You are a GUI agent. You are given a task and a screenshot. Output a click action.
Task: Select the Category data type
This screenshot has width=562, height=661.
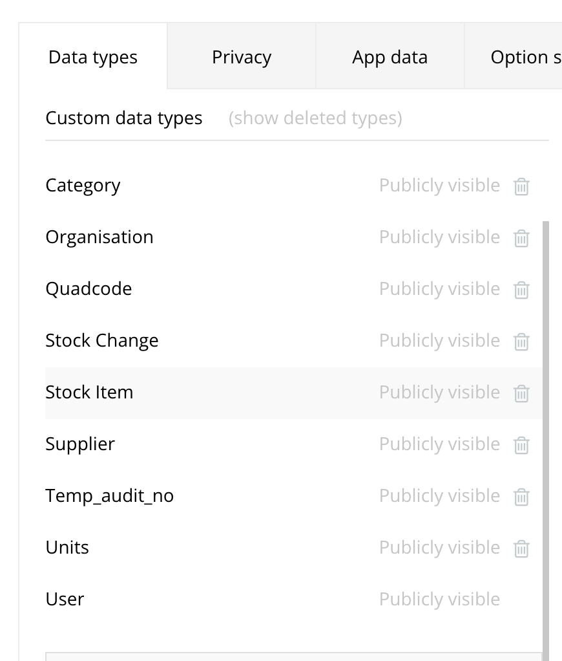point(83,186)
